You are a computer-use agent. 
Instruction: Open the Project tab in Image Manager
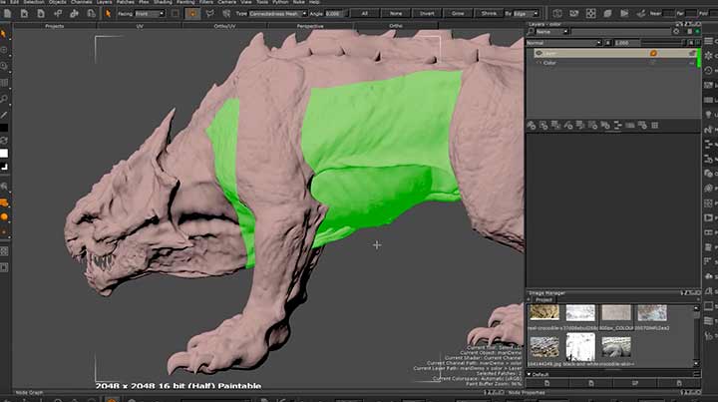click(544, 299)
